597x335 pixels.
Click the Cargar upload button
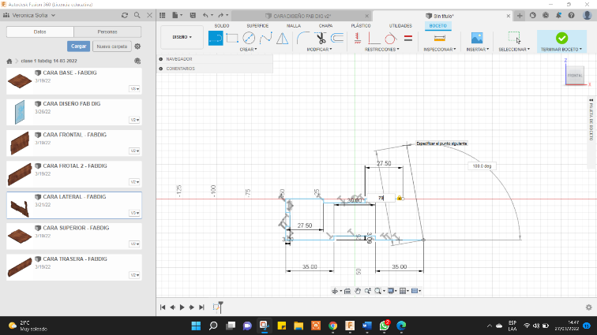point(78,47)
